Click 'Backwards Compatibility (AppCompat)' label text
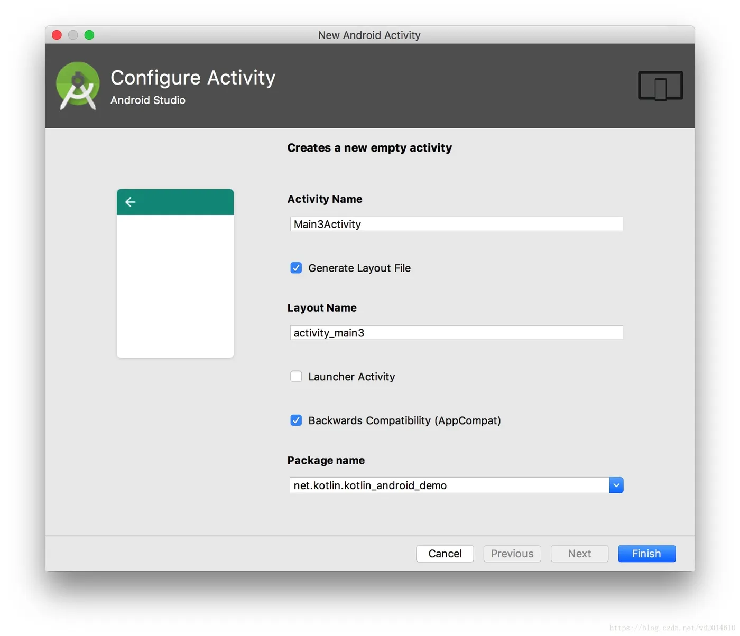This screenshot has width=740, height=636. click(404, 420)
